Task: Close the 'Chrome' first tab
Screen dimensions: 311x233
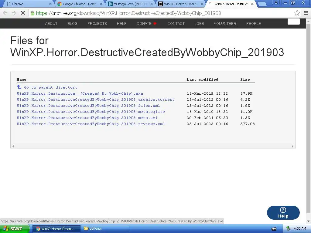Action: click(50, 4)
